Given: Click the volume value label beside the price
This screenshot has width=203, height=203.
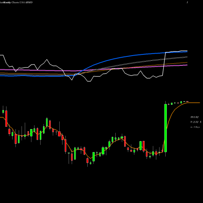Looking at the screenshot, I should tap(196, 122).
